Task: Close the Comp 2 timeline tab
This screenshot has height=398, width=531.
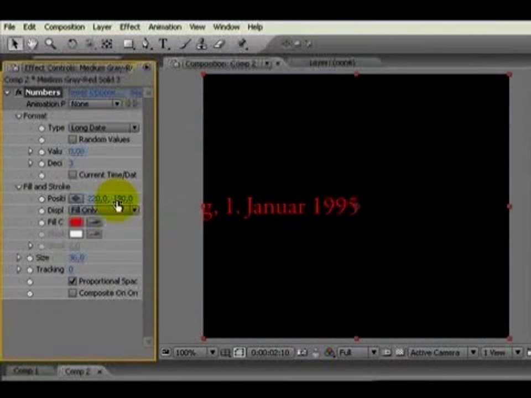Action: pyautogui.click(x=100, y=372)
